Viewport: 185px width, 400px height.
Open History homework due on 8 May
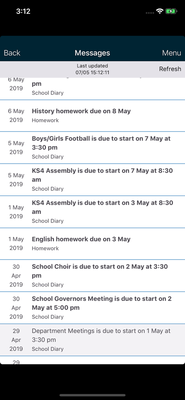tap(92, 116)
